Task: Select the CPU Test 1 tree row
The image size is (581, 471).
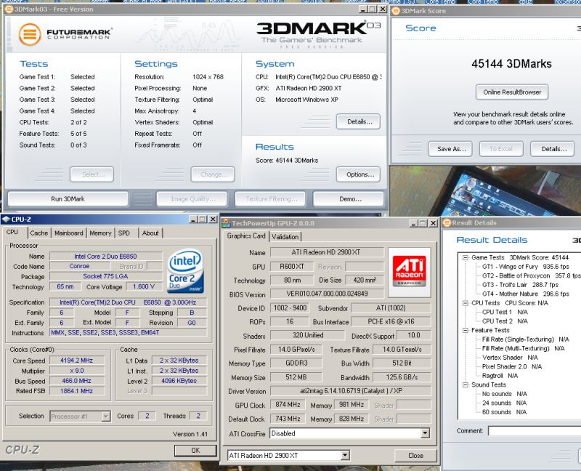Action: point(505,312)
